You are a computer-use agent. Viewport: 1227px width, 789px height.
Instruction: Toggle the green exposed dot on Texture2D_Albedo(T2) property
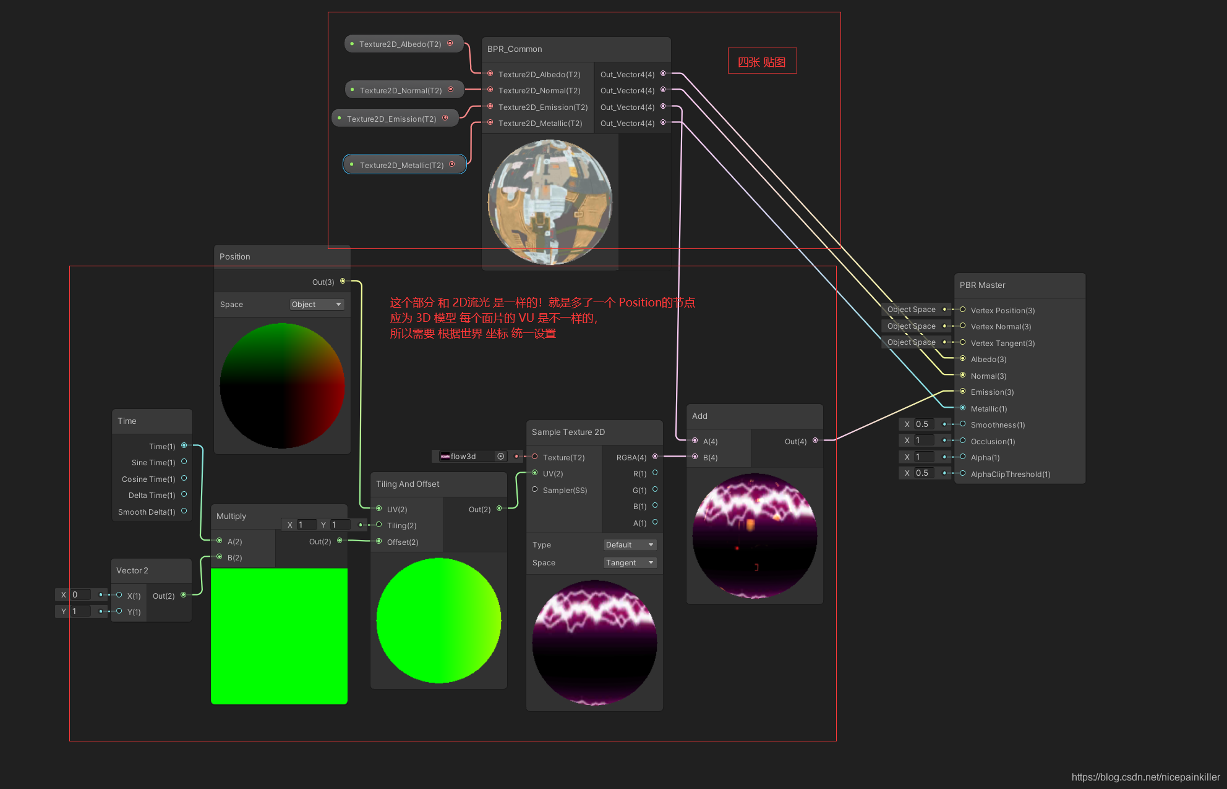point(353,44)
